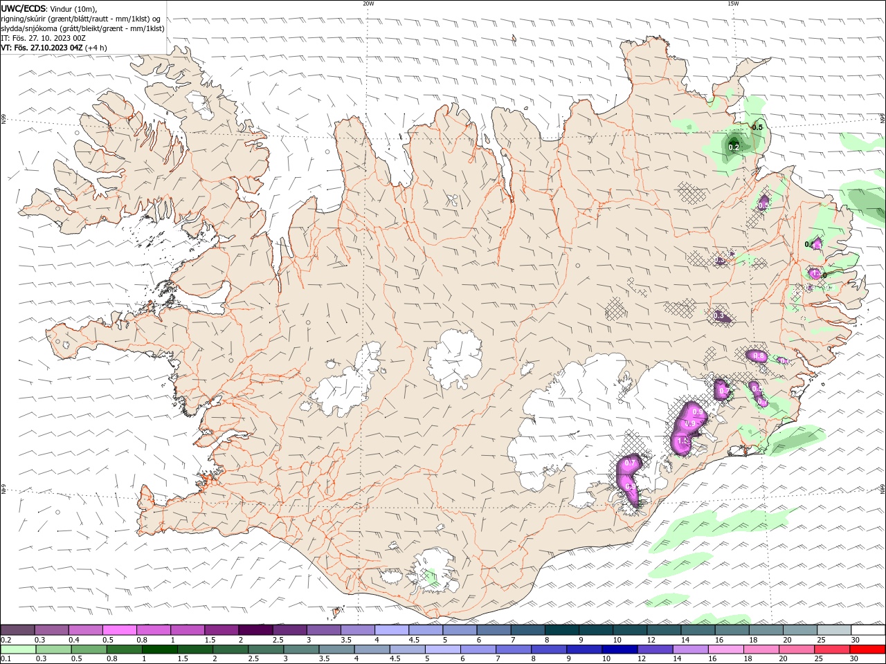Click the UWC/ECDS map title text
Screen dimensions: 886x664
coord(22,8)
